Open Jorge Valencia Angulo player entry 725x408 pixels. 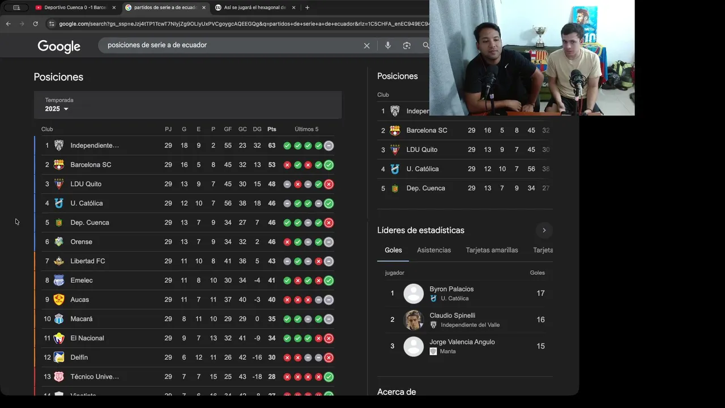(465, 346)
